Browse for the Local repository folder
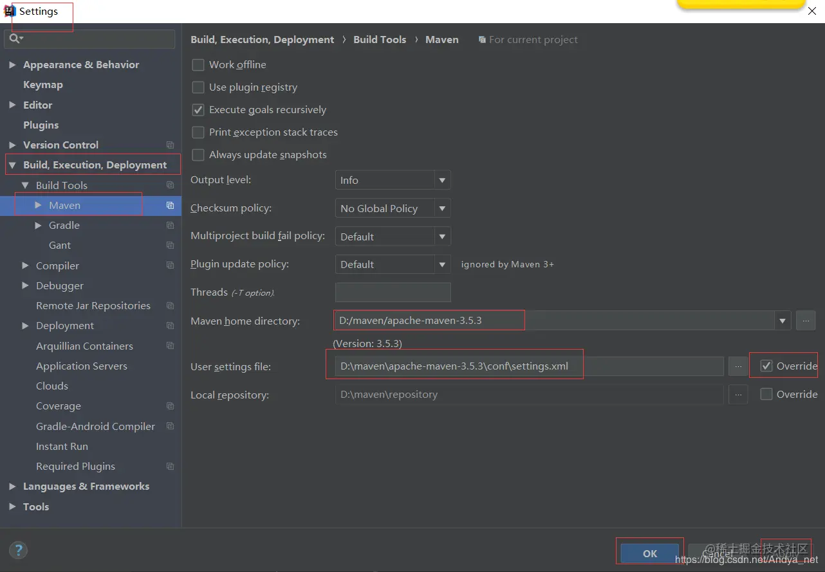Screen dimensions: 825x572 pos(738,395)
